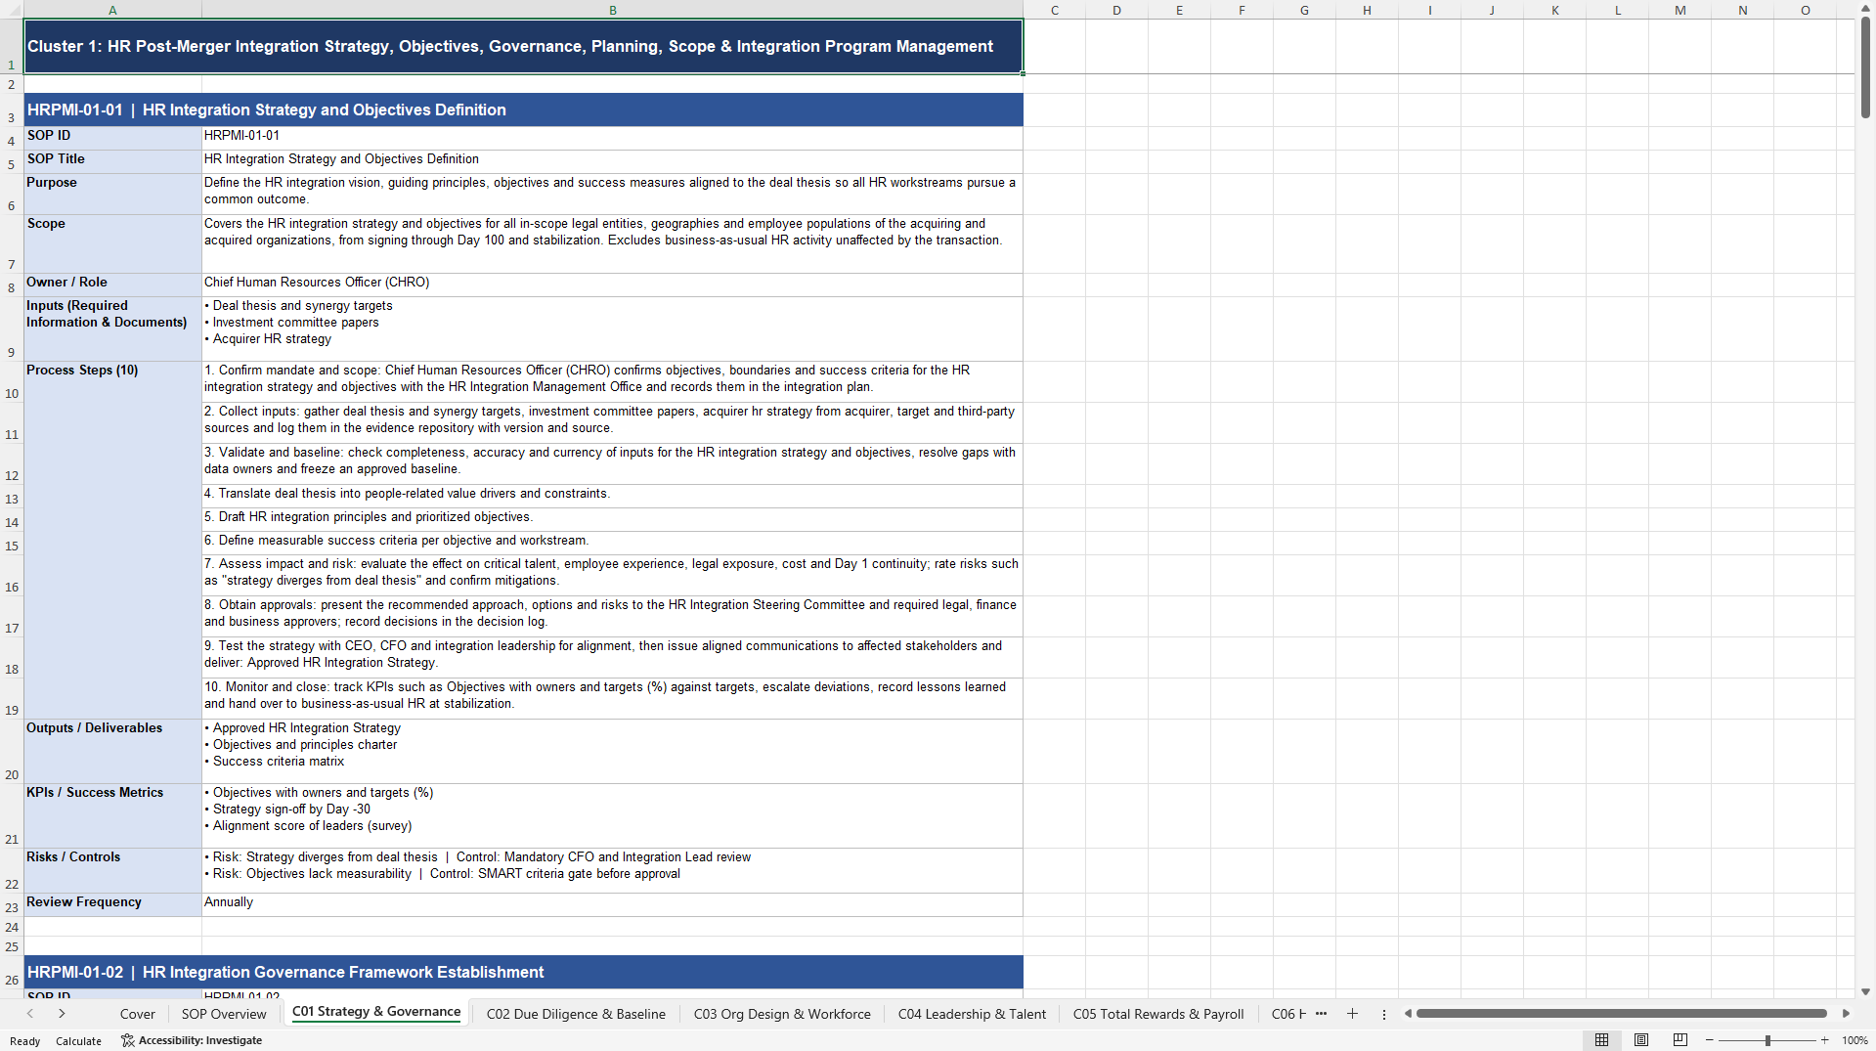This screenshot has height=1051, width=1876.
Task: Open the Cover sheet tab
Action: 138,1014
